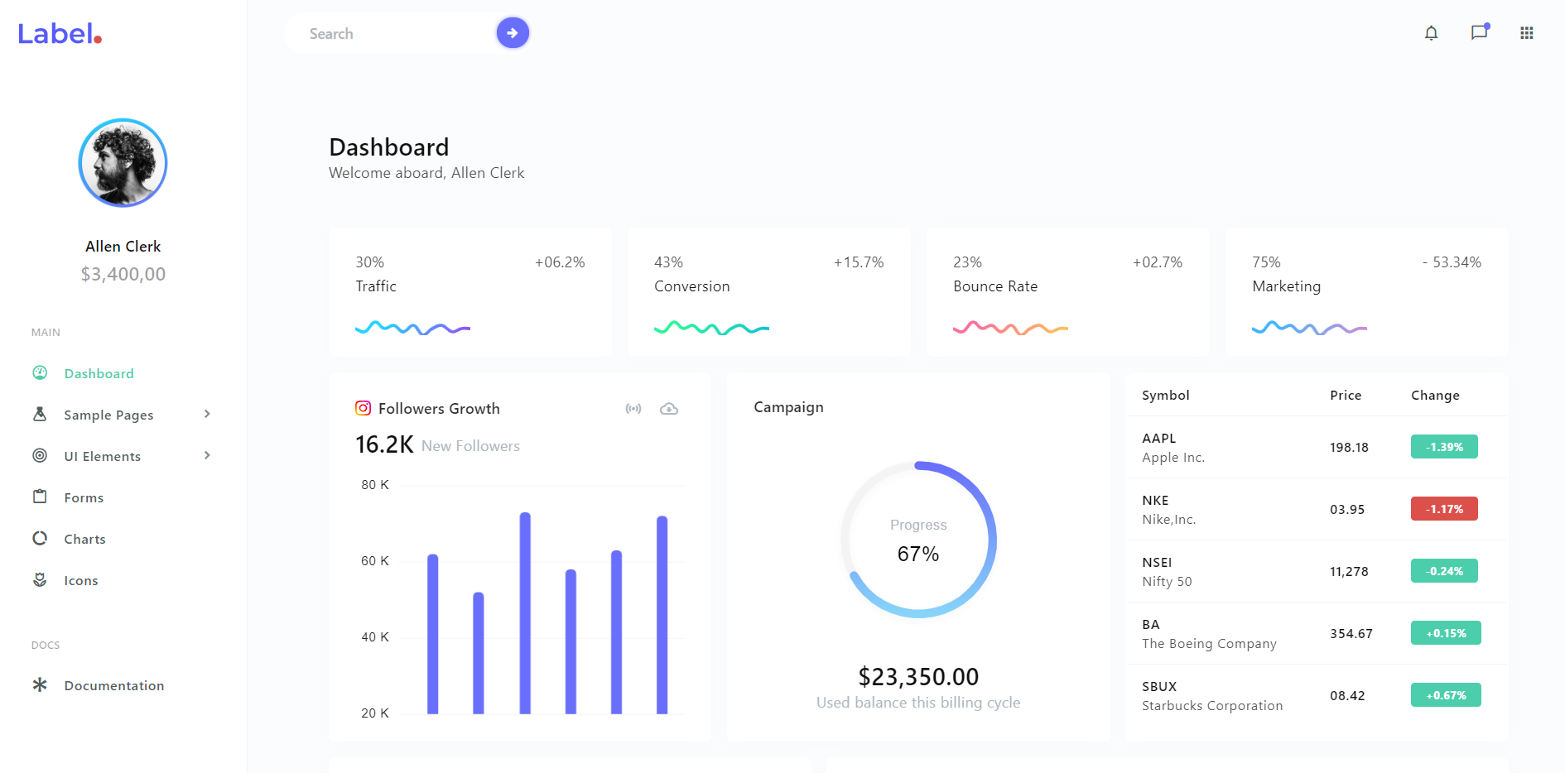Click the broadcast signal icon on Followers Growth
Image resolution: width=1565 pixels, height=773 pixels.
(x=633, y=408)
